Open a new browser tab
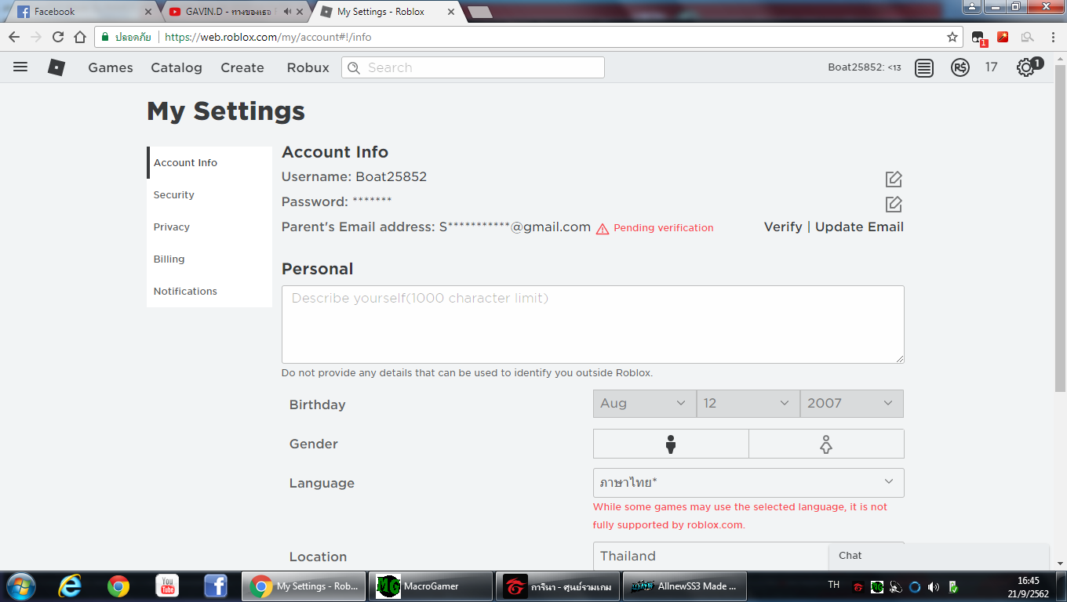Screen dimensions: 1067x602 (480, 12)
